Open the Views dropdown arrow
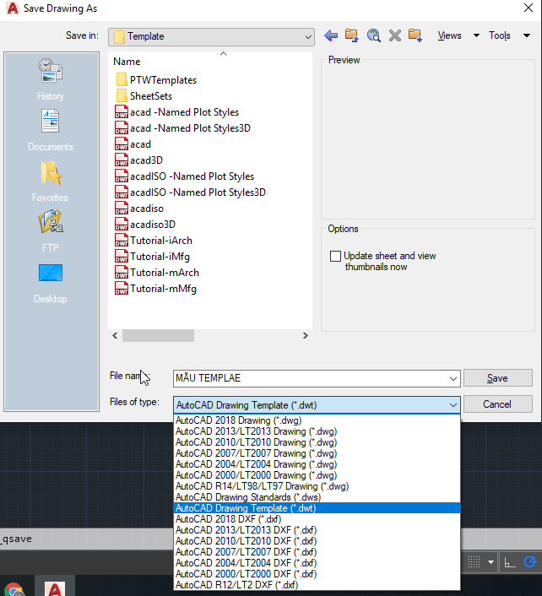The height and width of the screenshot is (596, 542). pyautogui.click(x=476, y=35)
